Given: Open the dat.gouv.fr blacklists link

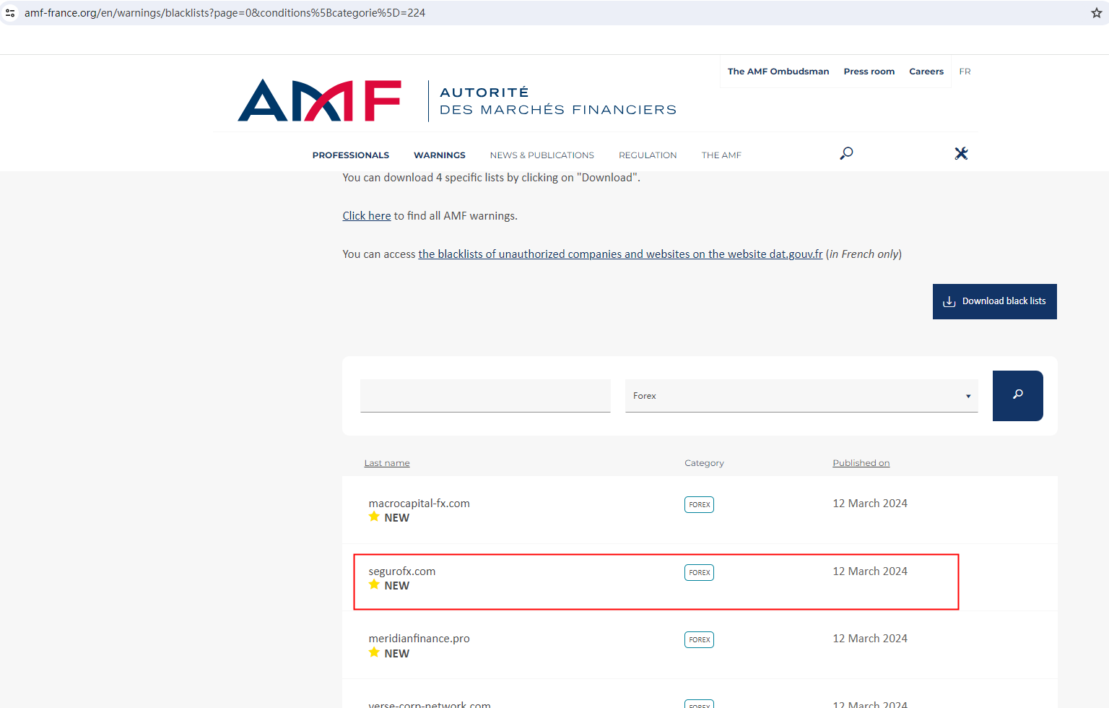Looking at the screenshot, I should pos(620,254).
